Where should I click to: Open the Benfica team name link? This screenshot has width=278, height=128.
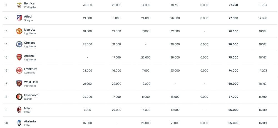(x=29, y=3)
